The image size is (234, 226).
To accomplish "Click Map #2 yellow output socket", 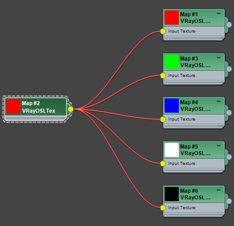I will [x=70, y=109].
